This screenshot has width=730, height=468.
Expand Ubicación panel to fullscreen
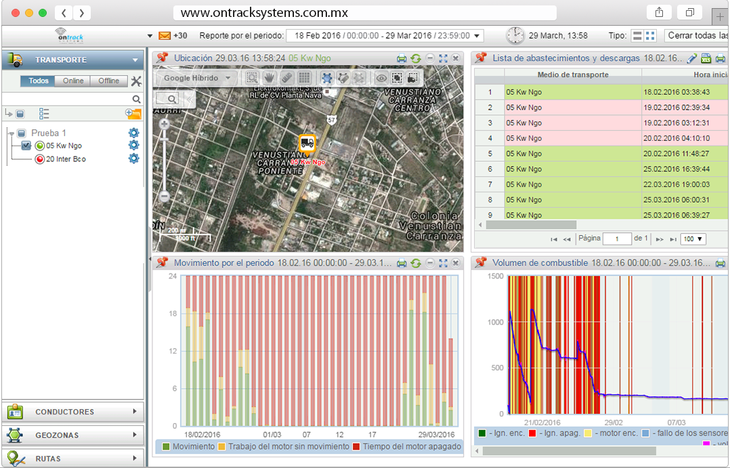point(443,58)
